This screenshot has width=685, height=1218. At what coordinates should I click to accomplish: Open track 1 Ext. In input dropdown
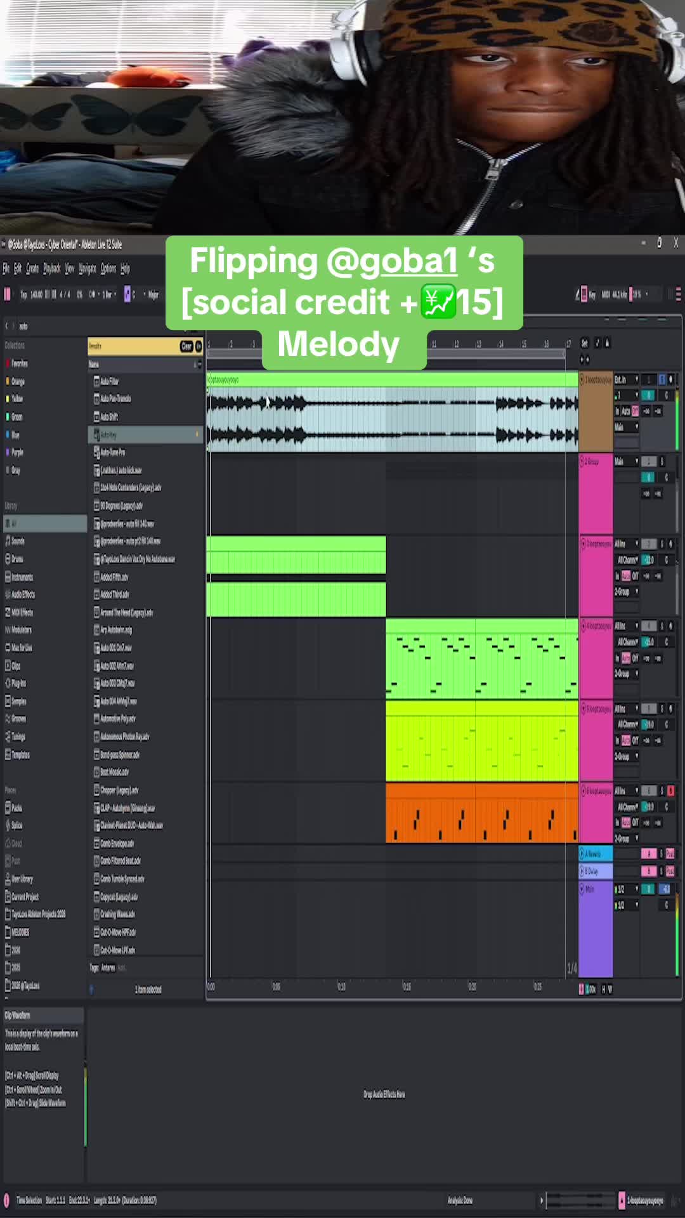[626, 379]
